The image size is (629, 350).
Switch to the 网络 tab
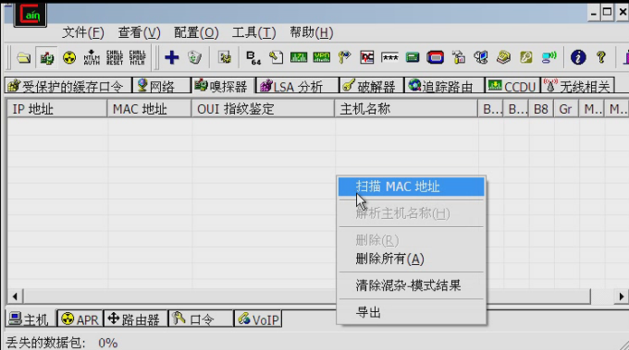tap(162, 86)
